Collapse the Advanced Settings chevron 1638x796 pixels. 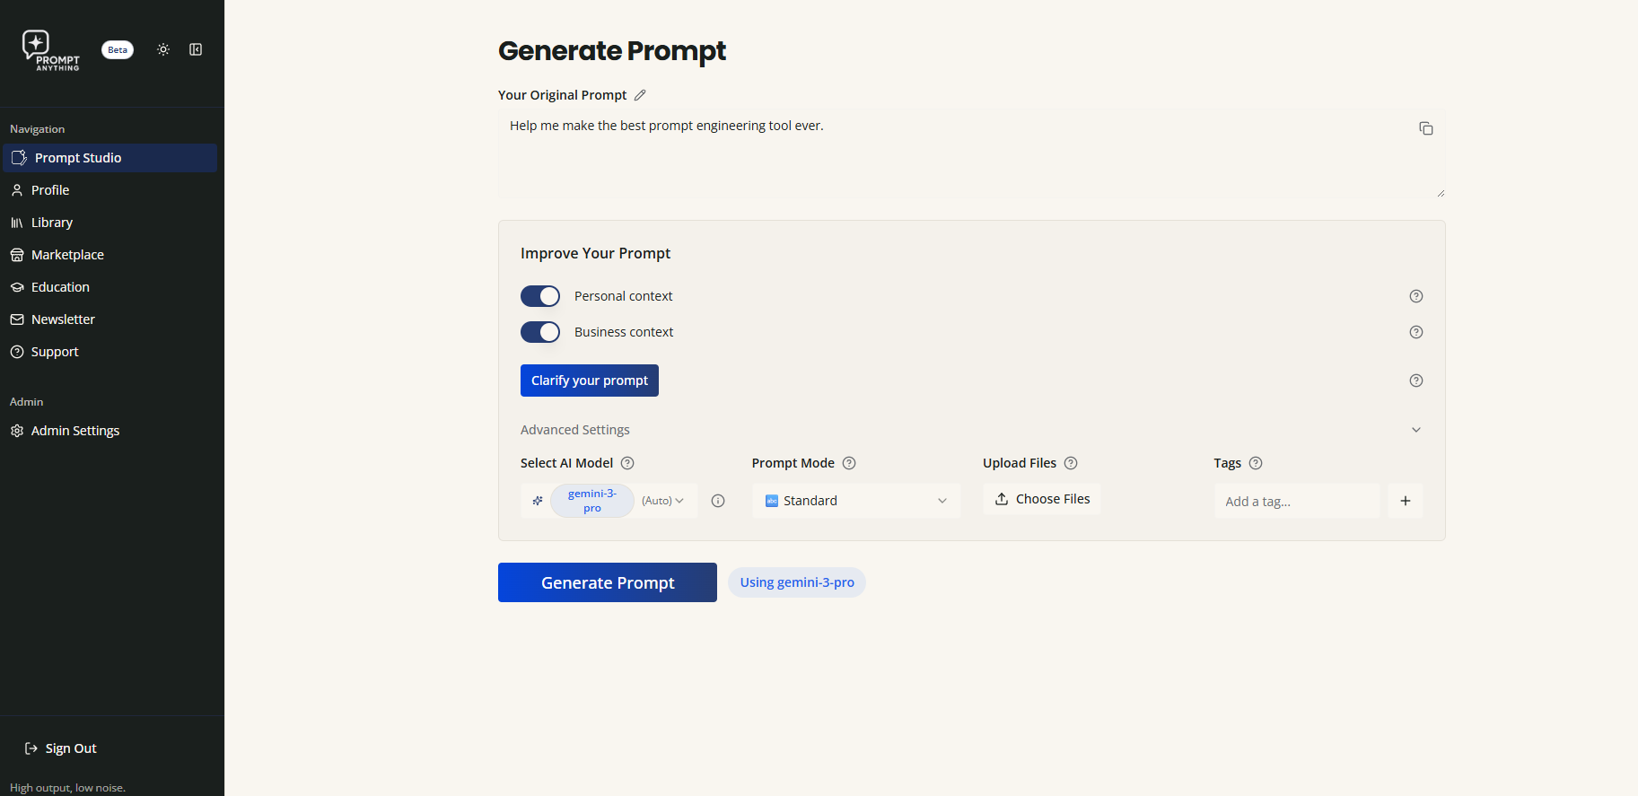pos(1415,430)
